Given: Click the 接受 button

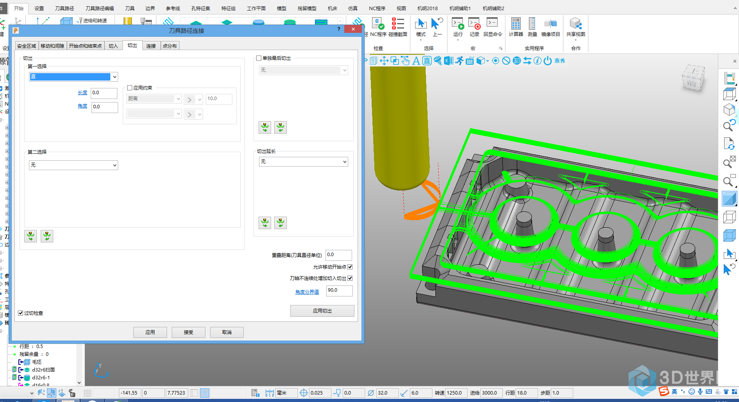Looking at the screenshot, I should 189,332.
